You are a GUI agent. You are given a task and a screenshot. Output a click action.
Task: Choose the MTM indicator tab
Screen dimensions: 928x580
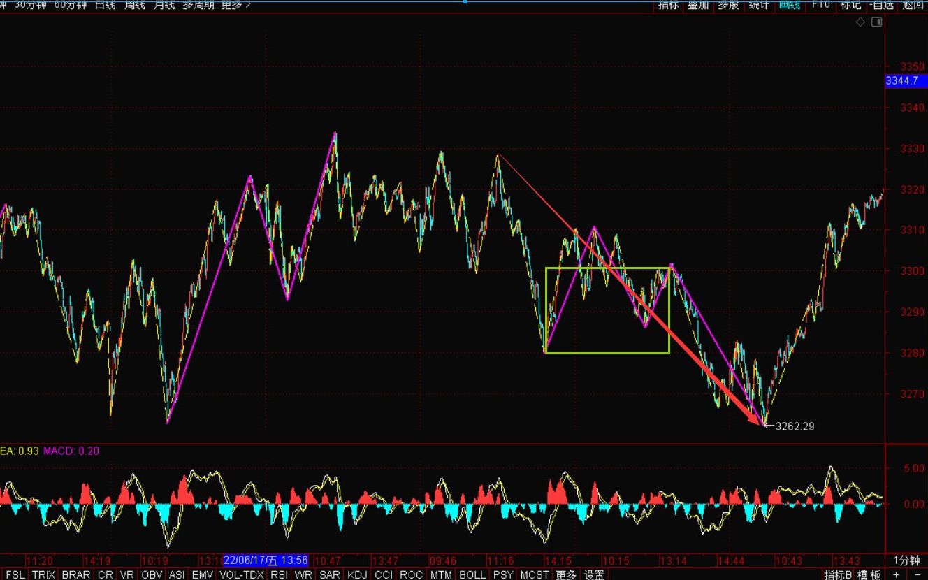(x=441, y=574)
